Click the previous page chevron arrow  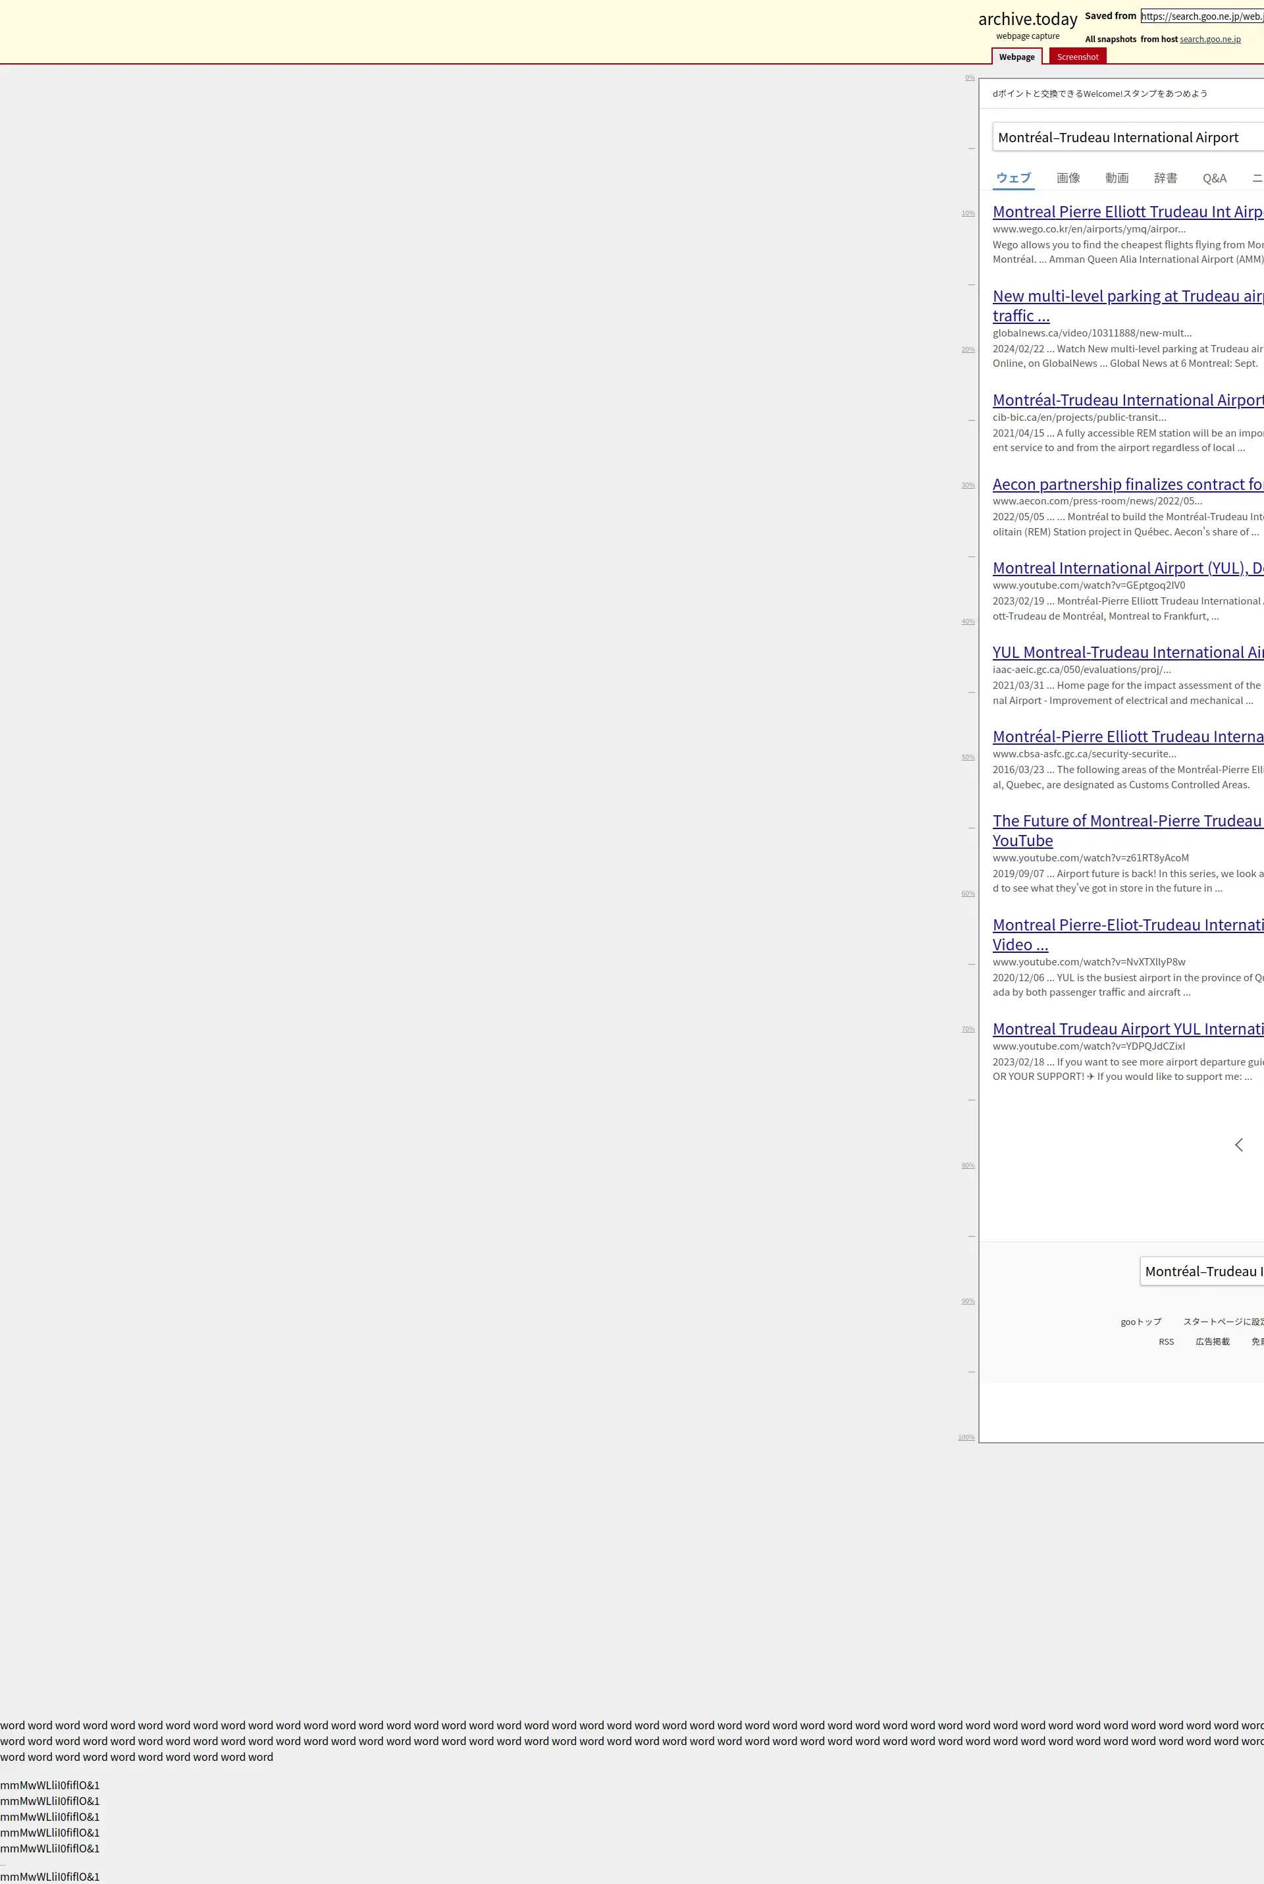[1238, 1144]
